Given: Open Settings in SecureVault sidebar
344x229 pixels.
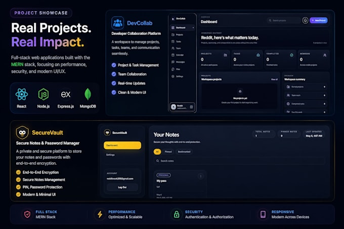Looking at the screenshot, I should 110,155.
